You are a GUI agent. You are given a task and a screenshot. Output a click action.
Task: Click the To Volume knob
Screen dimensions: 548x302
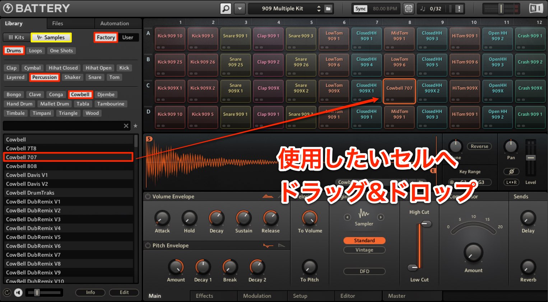(310, 218)
